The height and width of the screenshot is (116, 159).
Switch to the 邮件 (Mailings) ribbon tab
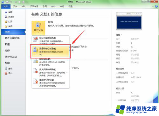(x=53, y=6)
